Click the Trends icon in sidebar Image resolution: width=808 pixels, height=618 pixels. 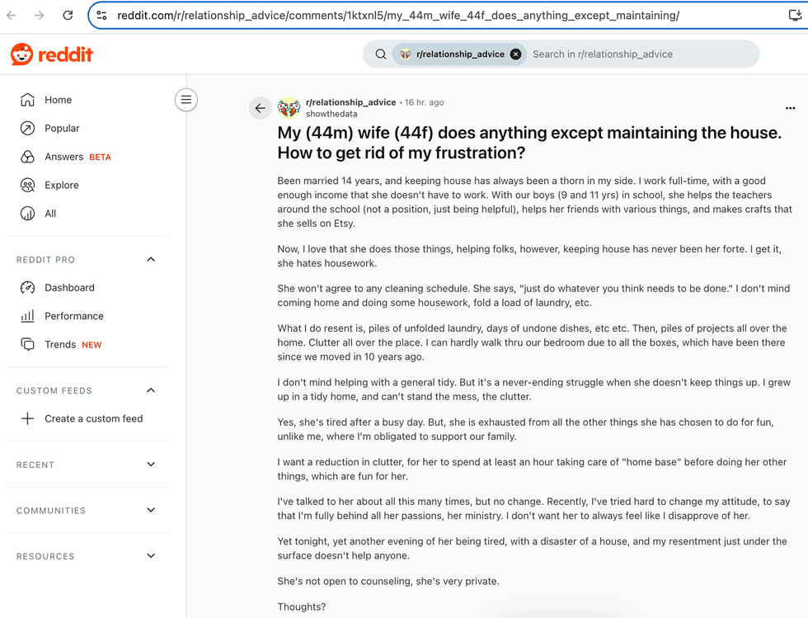tap(27, 344)
